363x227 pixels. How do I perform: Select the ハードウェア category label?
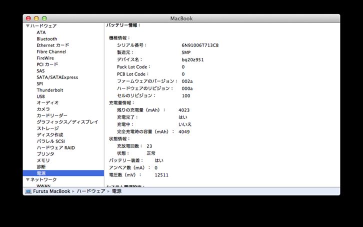pos(43,26)
